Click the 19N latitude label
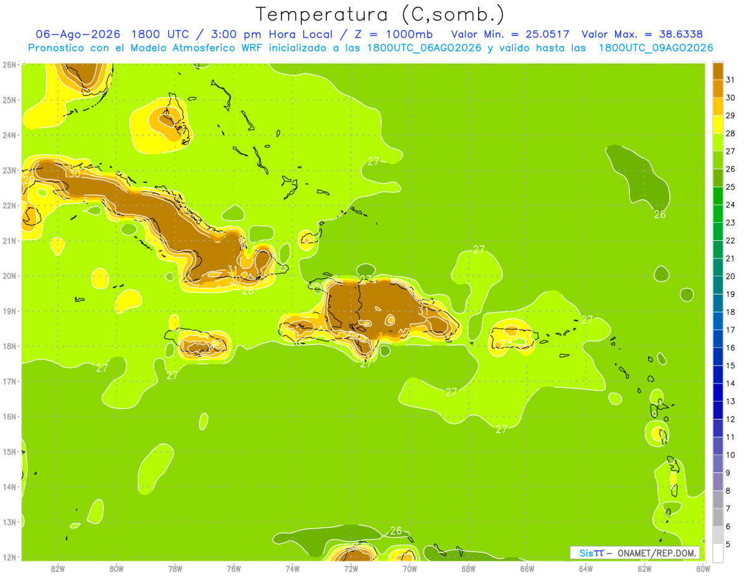 point(9,311)
